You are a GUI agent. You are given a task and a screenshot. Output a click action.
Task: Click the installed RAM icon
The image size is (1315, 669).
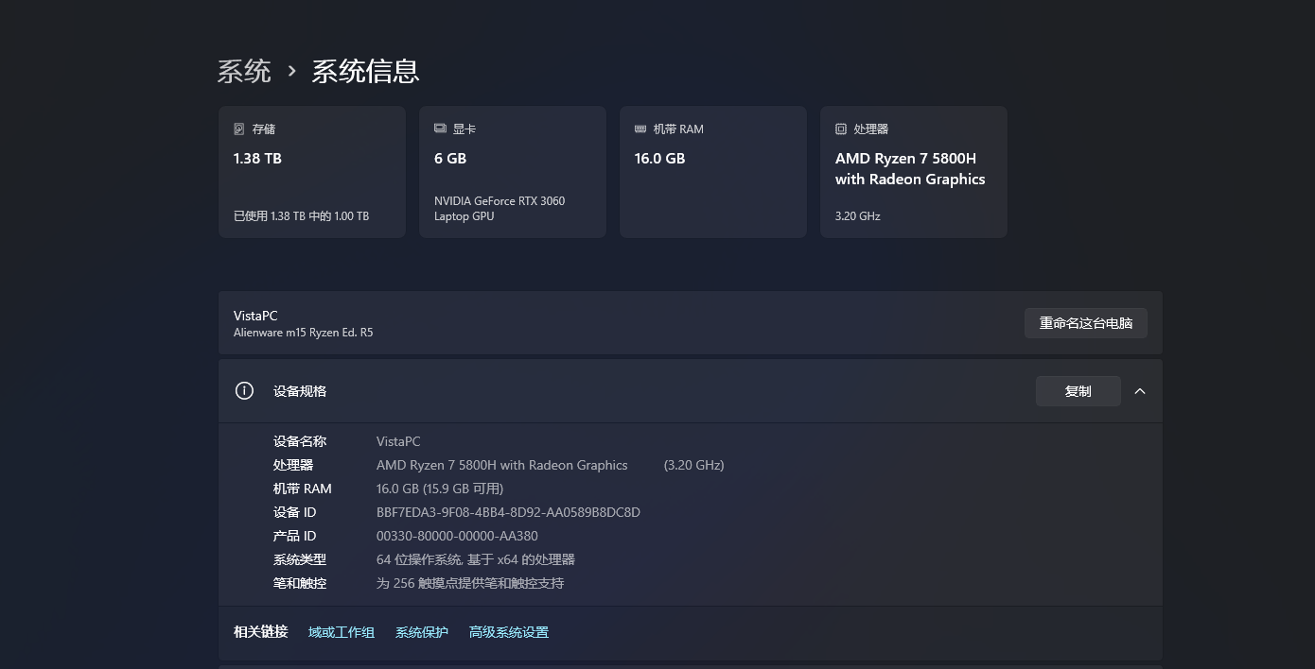coord(640,129)
